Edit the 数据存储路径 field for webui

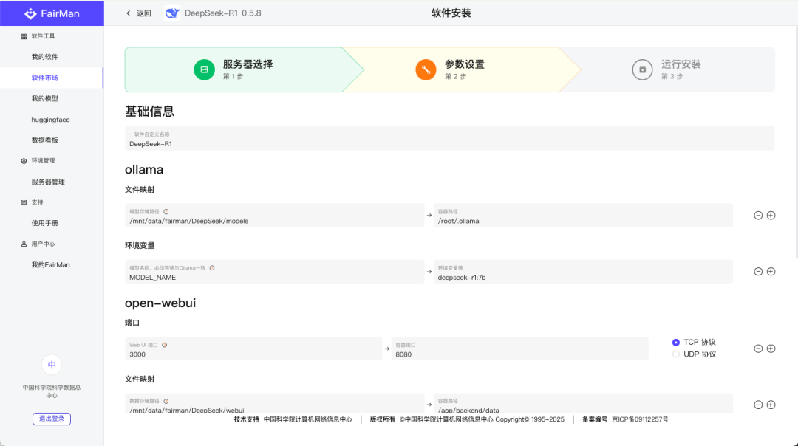(275, 404)
